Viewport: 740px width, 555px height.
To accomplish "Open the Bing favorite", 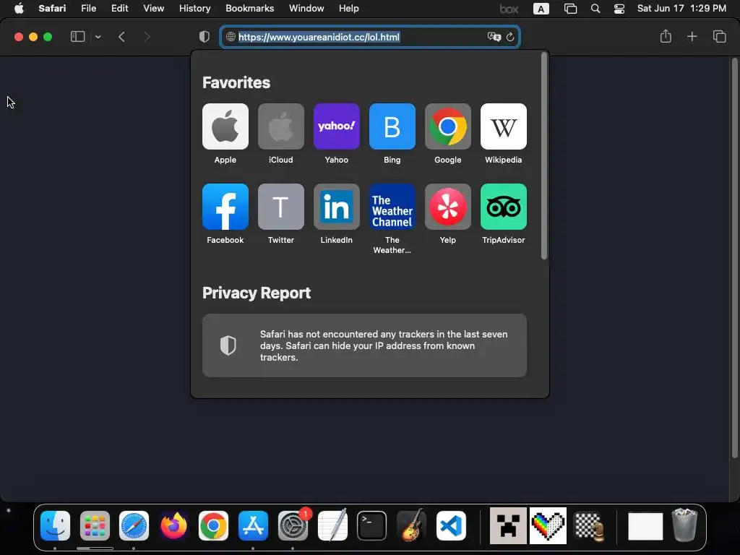I will pos(392,126).
